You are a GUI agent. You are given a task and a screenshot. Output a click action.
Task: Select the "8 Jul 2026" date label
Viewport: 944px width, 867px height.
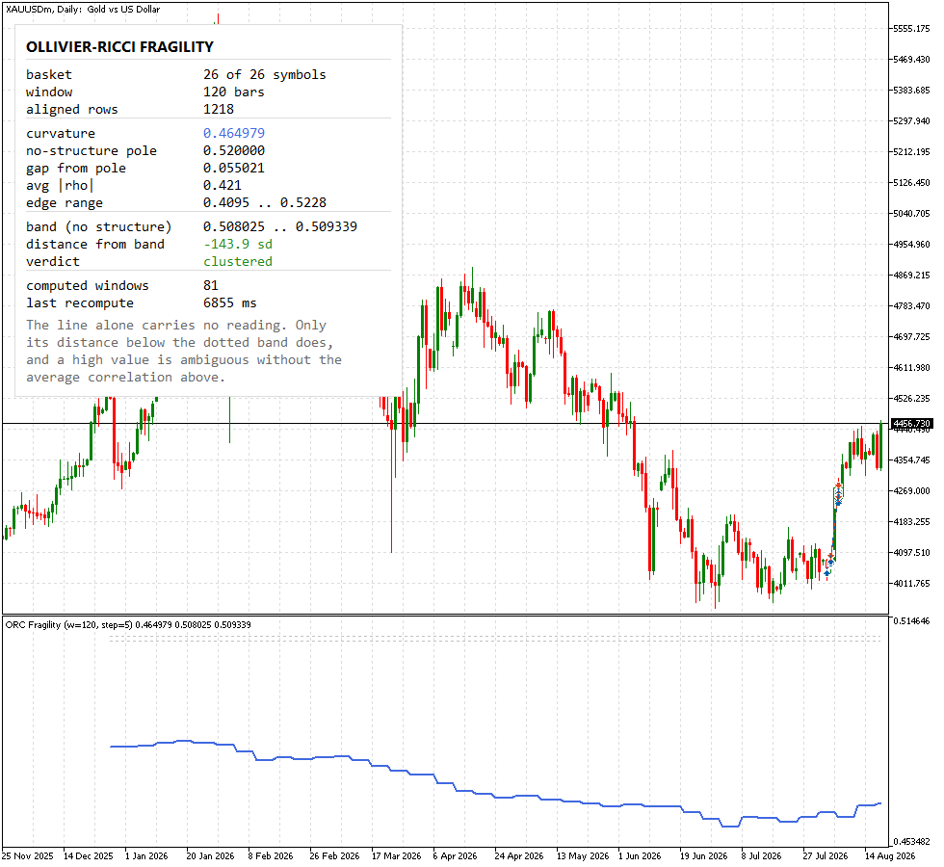(761, 856)
